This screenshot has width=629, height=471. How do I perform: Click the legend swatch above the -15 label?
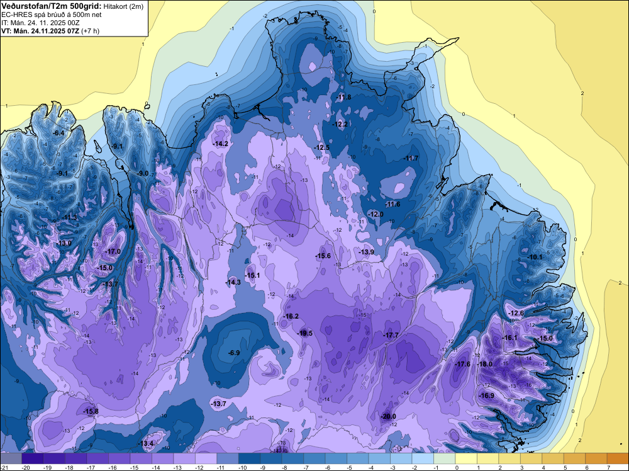(x=141, y=458)
